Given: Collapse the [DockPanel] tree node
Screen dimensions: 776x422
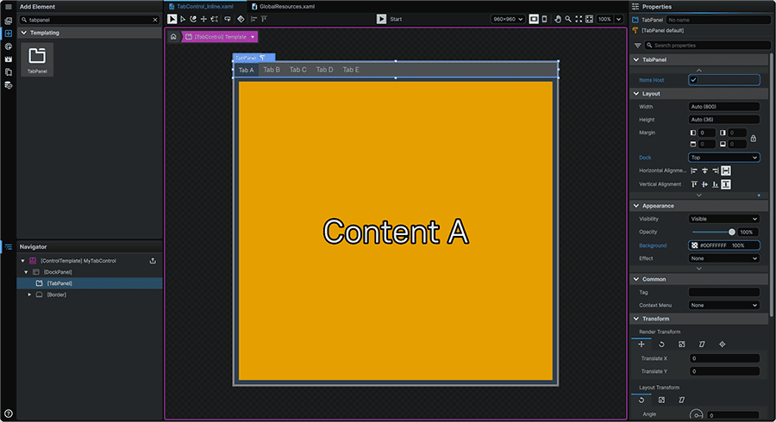Looking at the screenshot, I should [x=26, y=272].
